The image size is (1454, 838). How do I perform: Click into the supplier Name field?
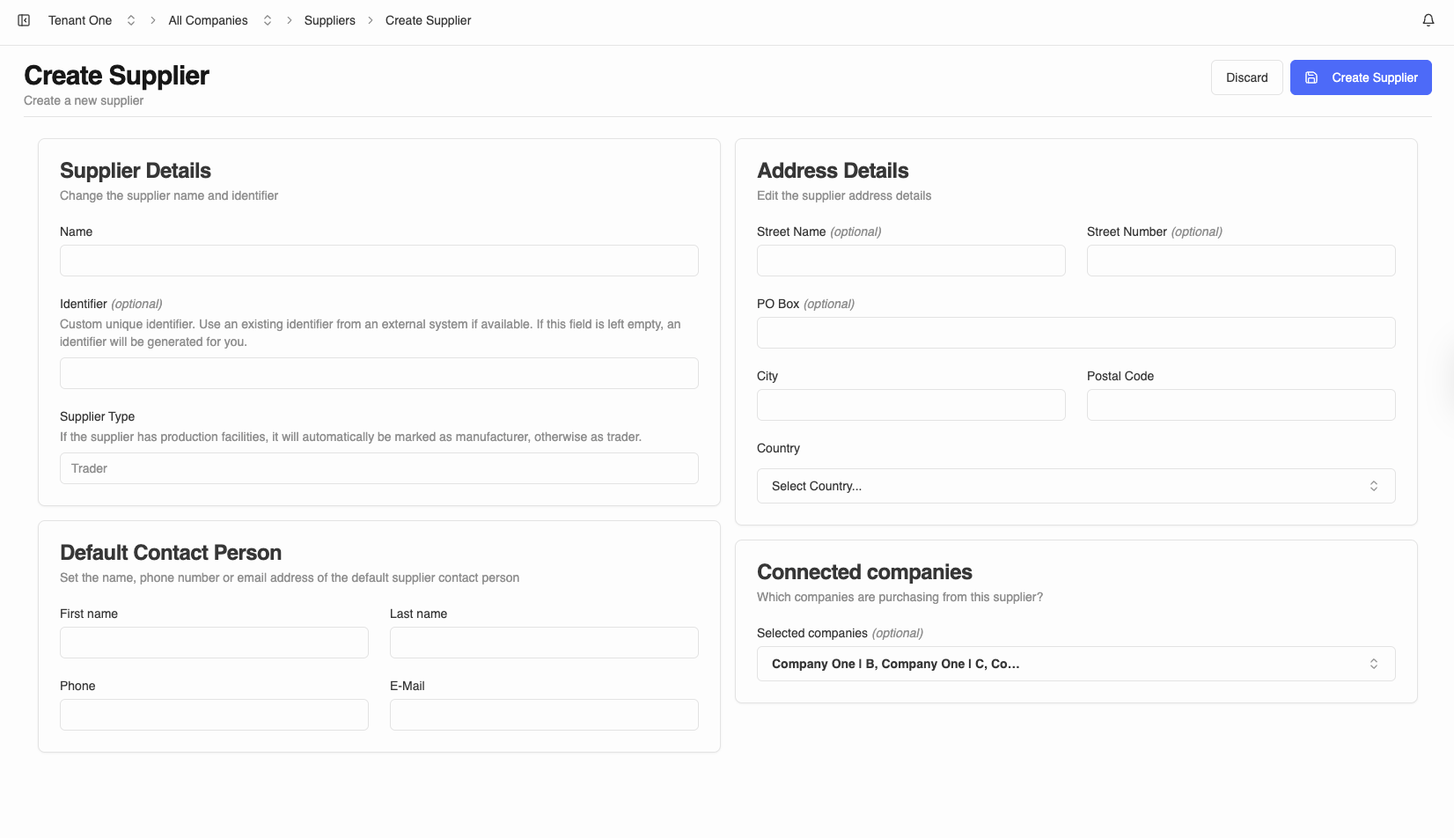(x=378, y=261)
